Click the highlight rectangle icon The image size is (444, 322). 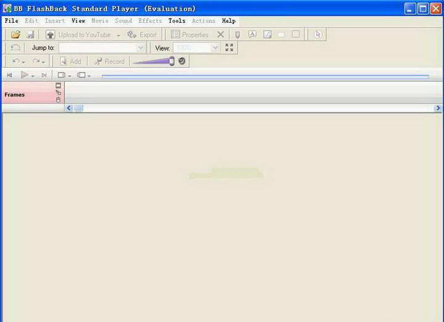281,34
